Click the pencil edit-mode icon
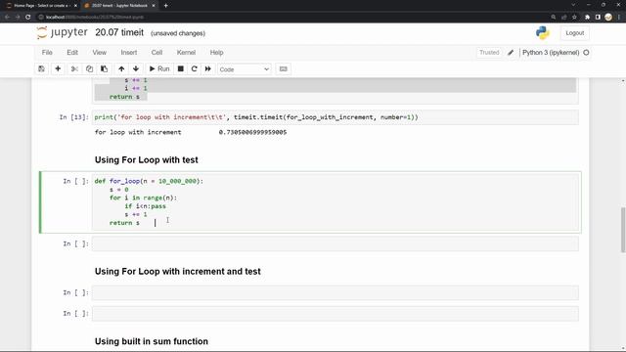The width and height of the screenshot is (626, 352). (511, 52)
